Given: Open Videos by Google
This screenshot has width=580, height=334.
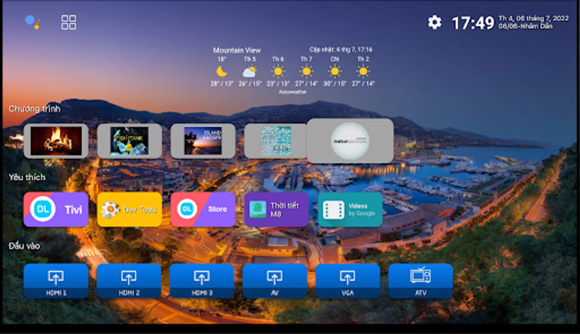Looking at the screenshot, I should [x=349, y=209].
